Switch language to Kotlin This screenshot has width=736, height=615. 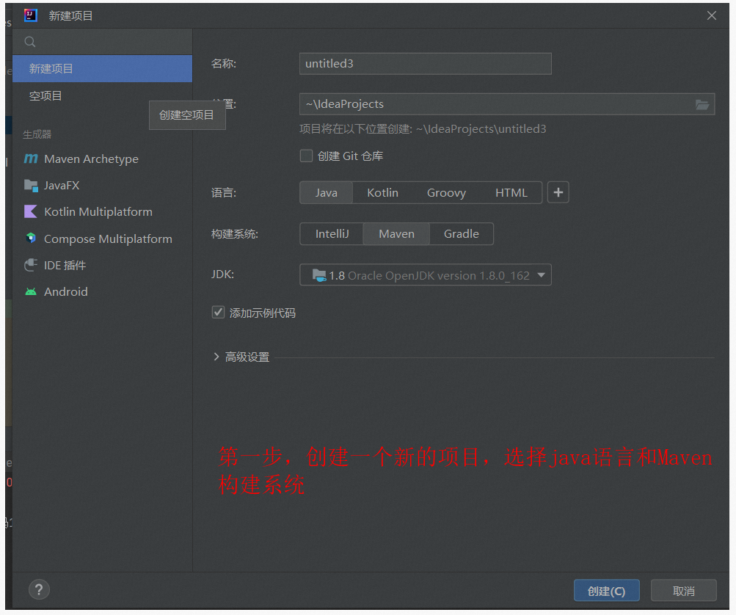[382, 192]
